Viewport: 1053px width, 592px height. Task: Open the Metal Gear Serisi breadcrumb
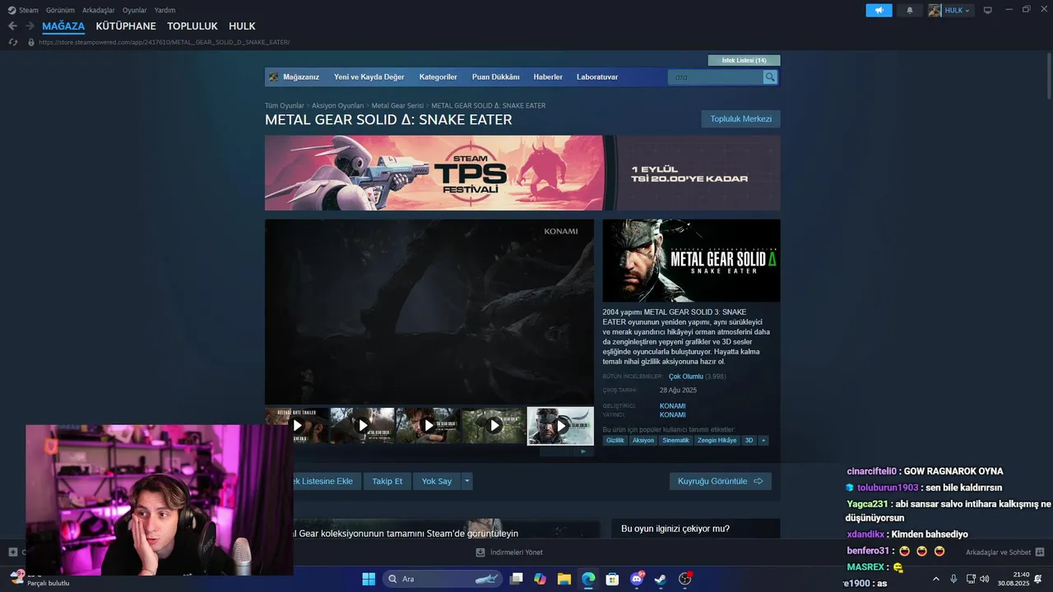point(397,106)
